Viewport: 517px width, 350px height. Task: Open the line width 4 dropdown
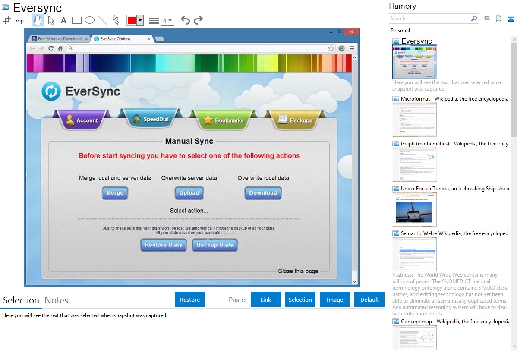click(x=167, y=20)
